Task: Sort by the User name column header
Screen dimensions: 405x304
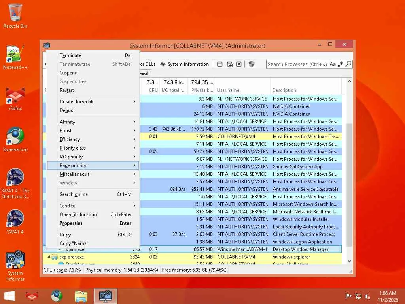Action: (242, 86)
